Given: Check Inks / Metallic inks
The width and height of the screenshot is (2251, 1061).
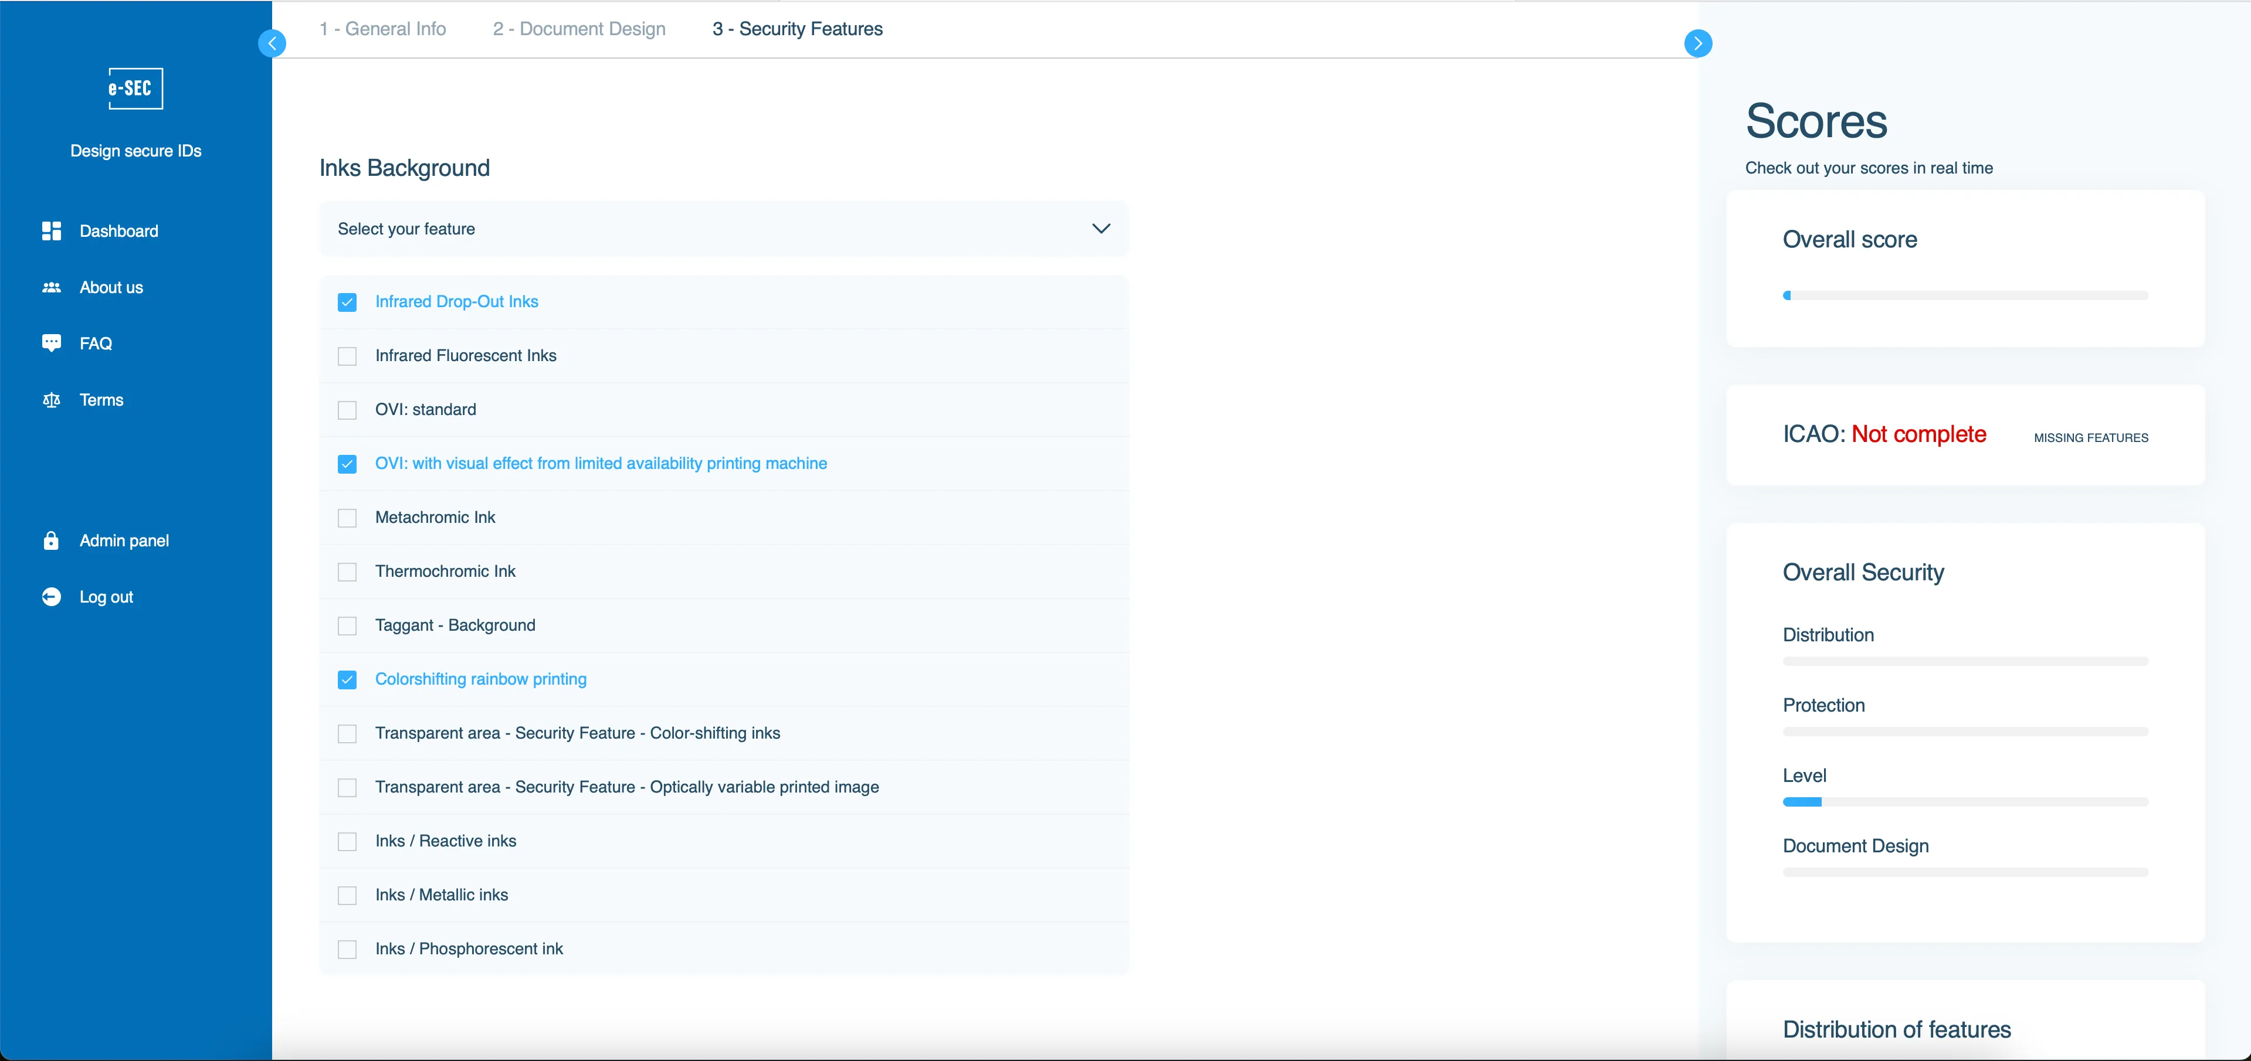Looking at the screenshot, I should [347, 895].
